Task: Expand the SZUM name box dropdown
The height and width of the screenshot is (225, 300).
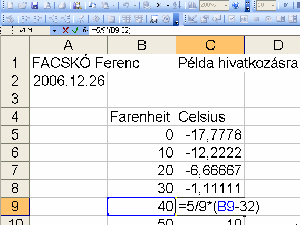Action: [54, 30]
